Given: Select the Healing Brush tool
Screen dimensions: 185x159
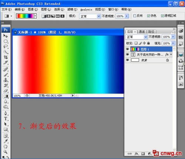Looking at the screenshot, I should [x=6, y=69].
